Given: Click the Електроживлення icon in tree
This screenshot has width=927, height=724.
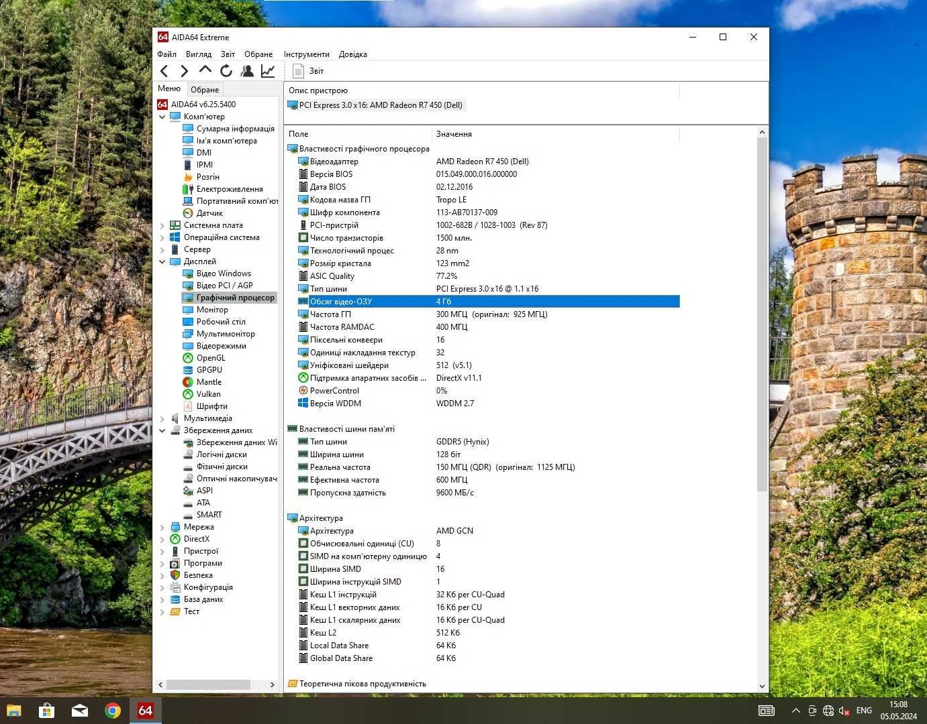Looking at the screenshot, I should pyautogui.click(x=188, y=189).
